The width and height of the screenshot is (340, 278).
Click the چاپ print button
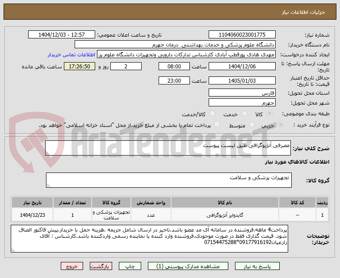coord(130,266)
